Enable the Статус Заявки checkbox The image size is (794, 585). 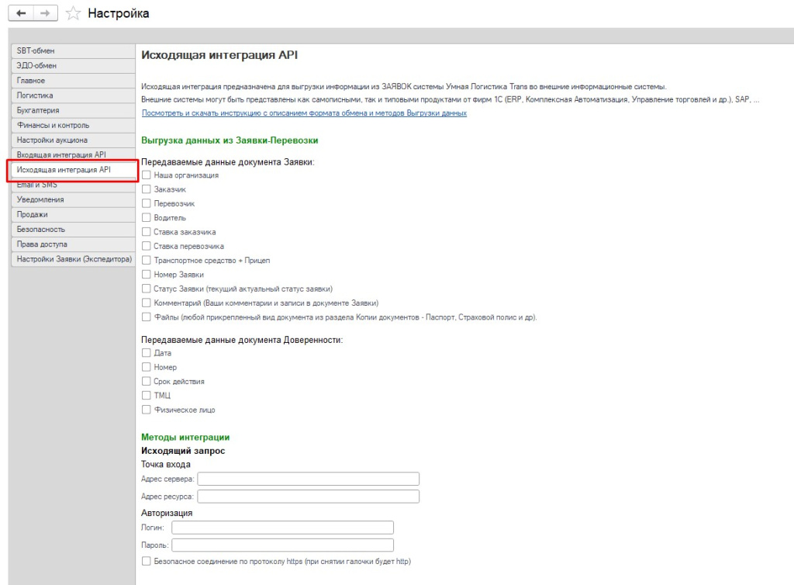click(x=147, y=288)
